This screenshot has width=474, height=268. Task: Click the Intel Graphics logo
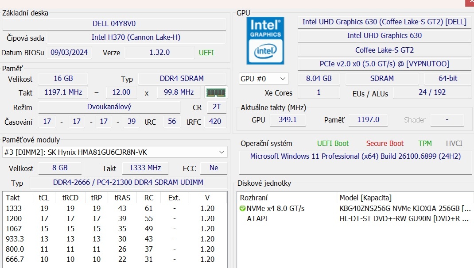click(265, 40)
